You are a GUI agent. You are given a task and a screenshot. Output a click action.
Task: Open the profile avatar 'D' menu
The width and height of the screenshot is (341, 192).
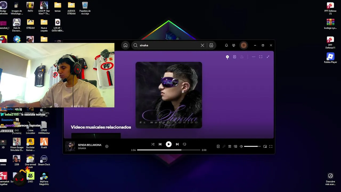click(243, 45)
